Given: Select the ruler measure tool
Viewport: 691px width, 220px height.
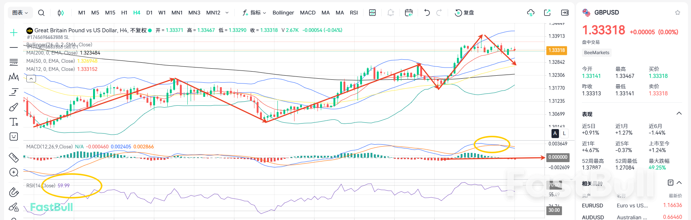Looking at the screenshot, I should (x=14, y=158).
